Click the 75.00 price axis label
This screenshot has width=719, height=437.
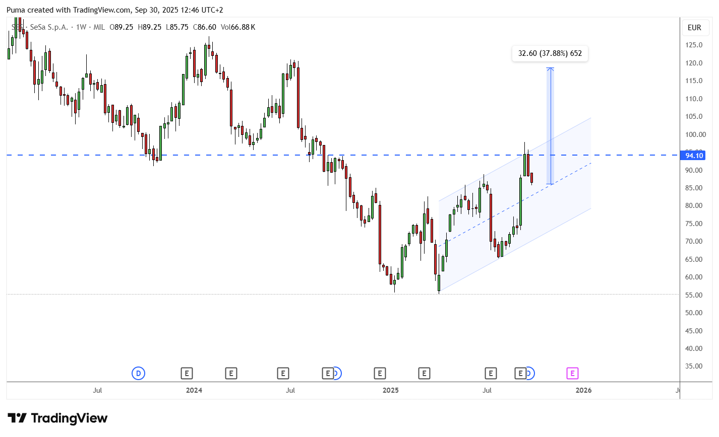pos(694,224)
